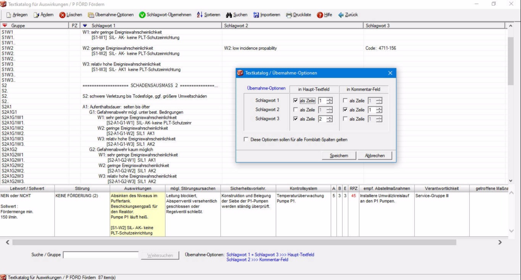521x280 pixels.
Task: Click the Sortieren toolbar button
Action: [208, 15]
